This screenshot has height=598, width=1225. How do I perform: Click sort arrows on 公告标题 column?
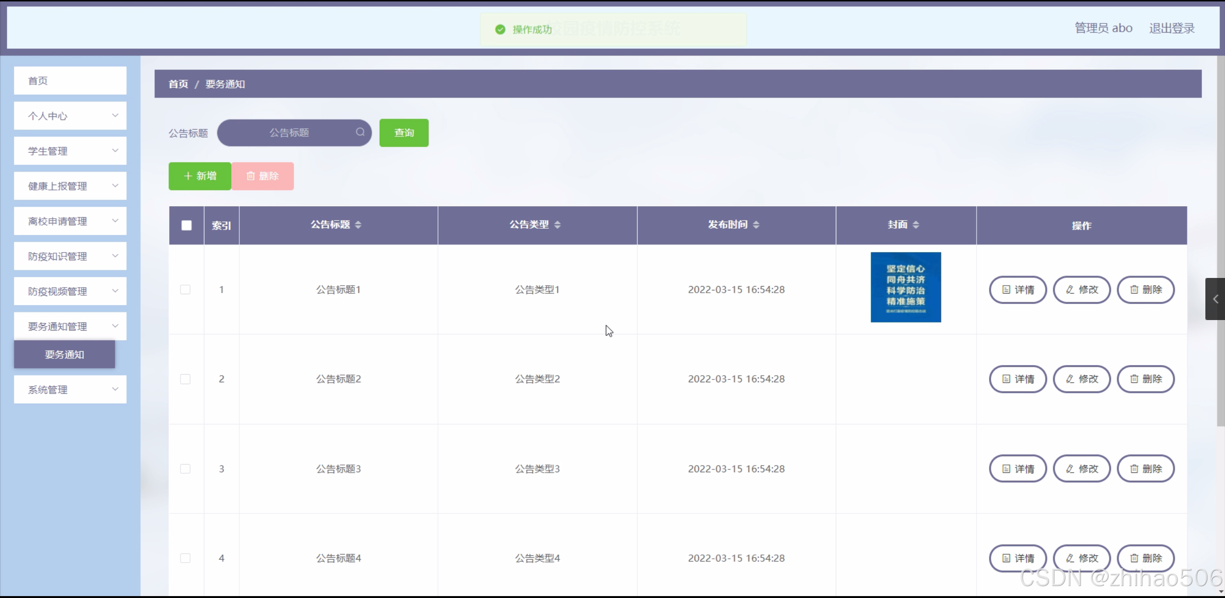358,225
